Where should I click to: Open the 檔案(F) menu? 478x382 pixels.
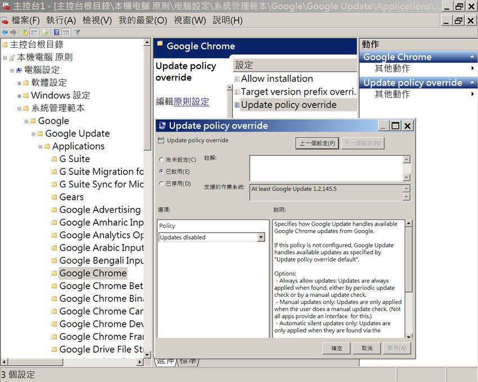[x=26, y=20]
